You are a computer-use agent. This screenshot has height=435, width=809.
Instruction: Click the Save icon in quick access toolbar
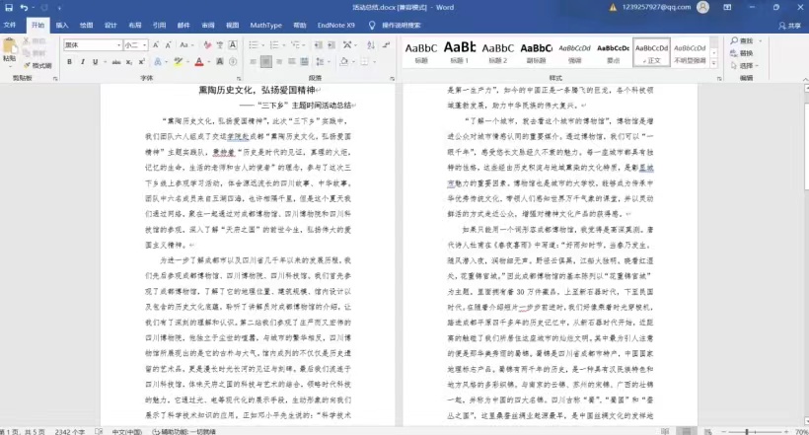[8, 7]
